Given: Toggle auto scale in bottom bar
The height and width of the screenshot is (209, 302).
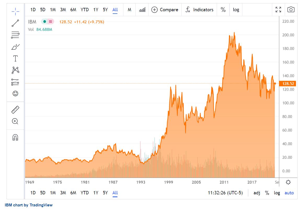Looking at the screenshot, I should coord(289,193).
